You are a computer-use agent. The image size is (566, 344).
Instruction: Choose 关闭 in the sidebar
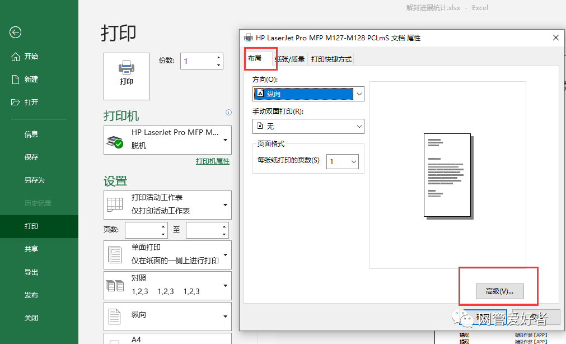click(x=31, y=318)
